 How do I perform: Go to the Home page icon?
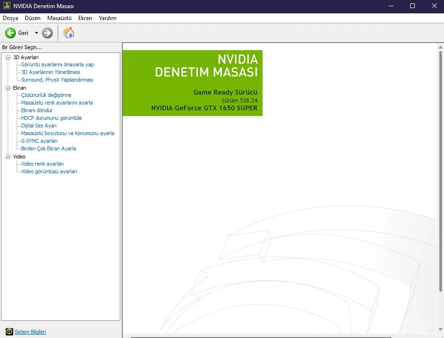click(x=69, y=33)
